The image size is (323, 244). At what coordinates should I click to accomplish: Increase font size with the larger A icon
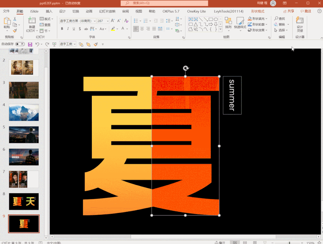click(x=113, y=21)
